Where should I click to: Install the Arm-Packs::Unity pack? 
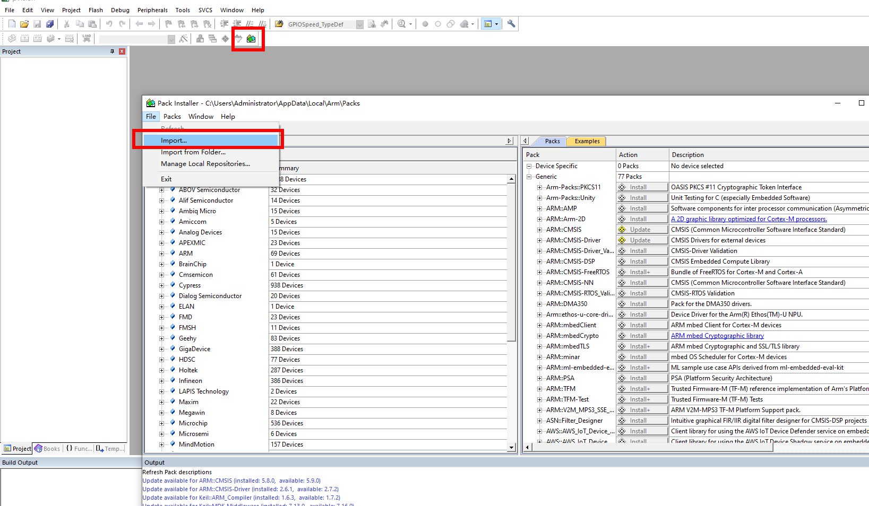coord(642,198)
